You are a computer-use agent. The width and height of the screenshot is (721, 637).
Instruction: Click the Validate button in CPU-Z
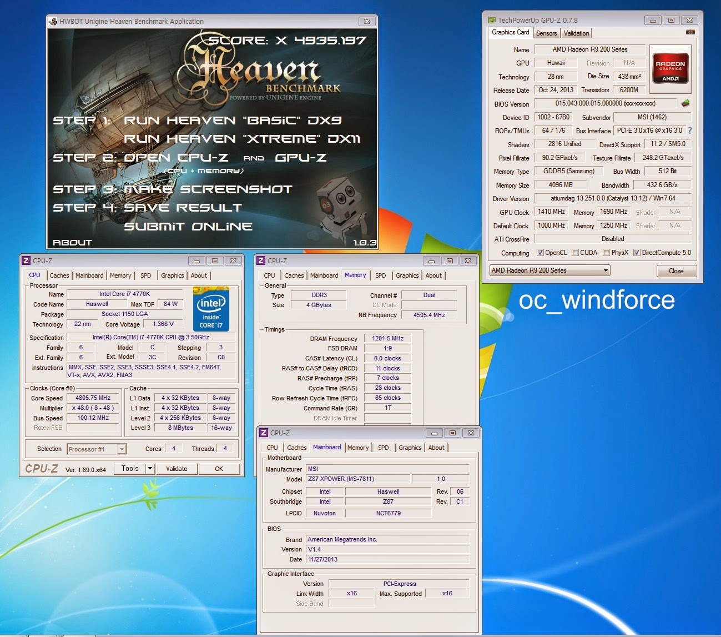[x=177, y=469]
